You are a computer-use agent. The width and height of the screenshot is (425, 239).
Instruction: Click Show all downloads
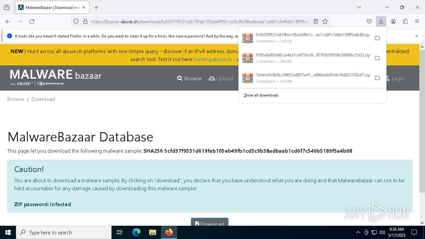261,95
